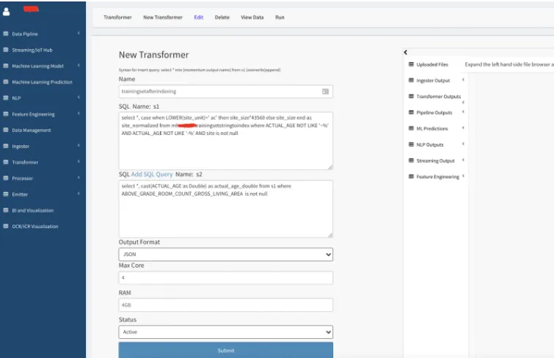Click the ML Predictions panel icon

click(412, 128)
